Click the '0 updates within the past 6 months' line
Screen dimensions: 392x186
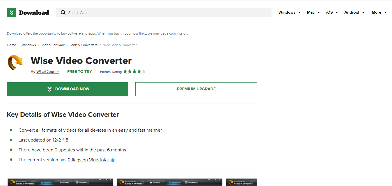(x=72, y=150)
